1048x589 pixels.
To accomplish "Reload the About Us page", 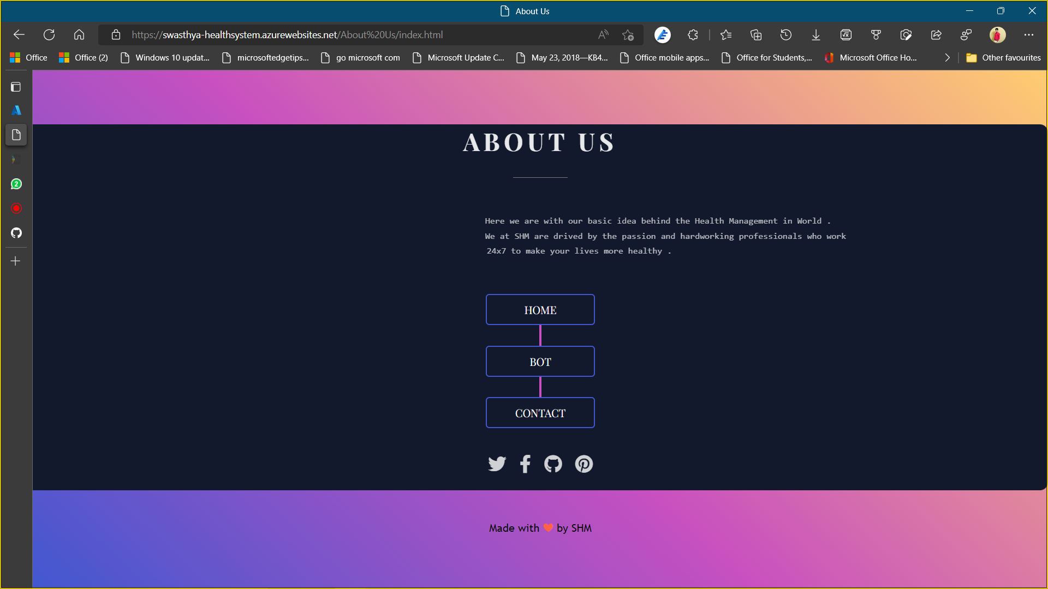I will [x=49, y=35].
